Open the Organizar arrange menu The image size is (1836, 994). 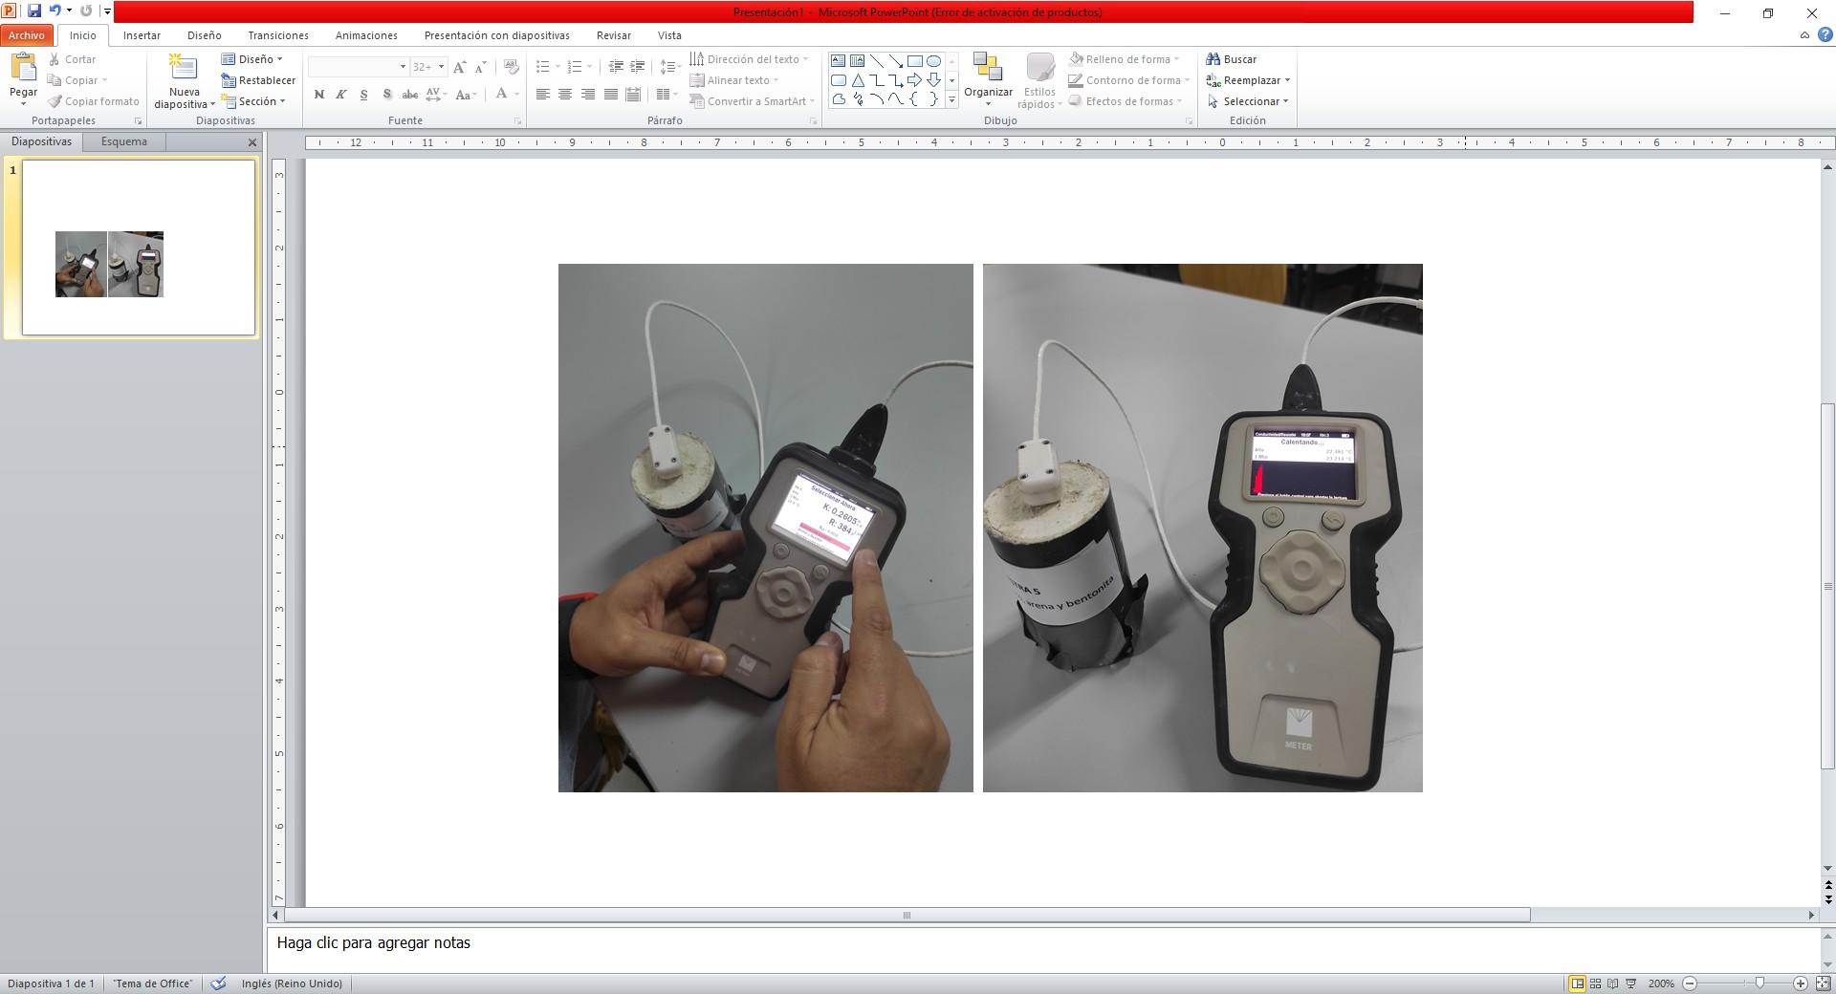click(x=988, y=80)
